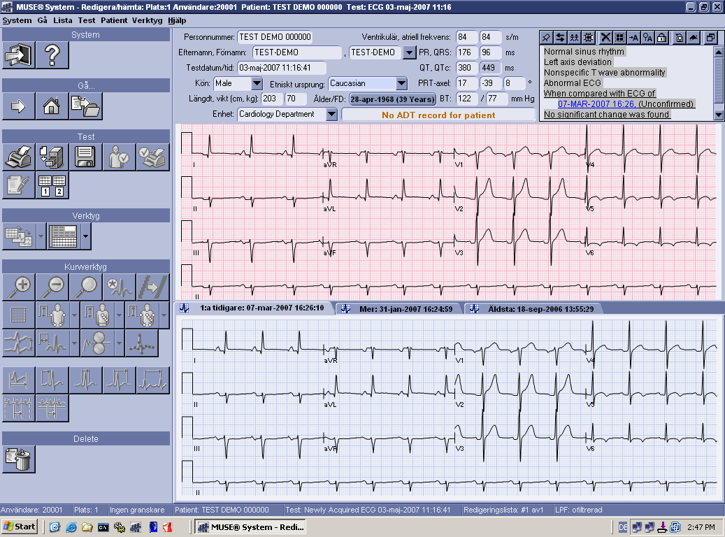This screenshot has width=725, height=537.
Task: Click the magnifier-A search icon in diagnosis toolbar
Action: pos(648,38)
